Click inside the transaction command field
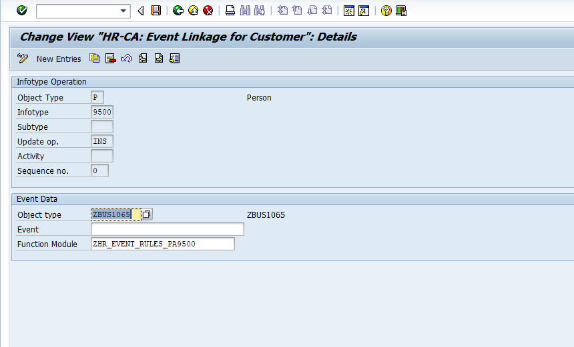The image size is (574, 347). pos(77,11)
